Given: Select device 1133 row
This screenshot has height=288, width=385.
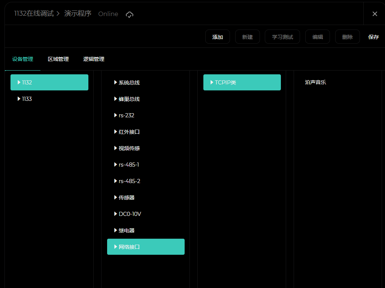Looking at the screenshot, I should pos(49,99).
